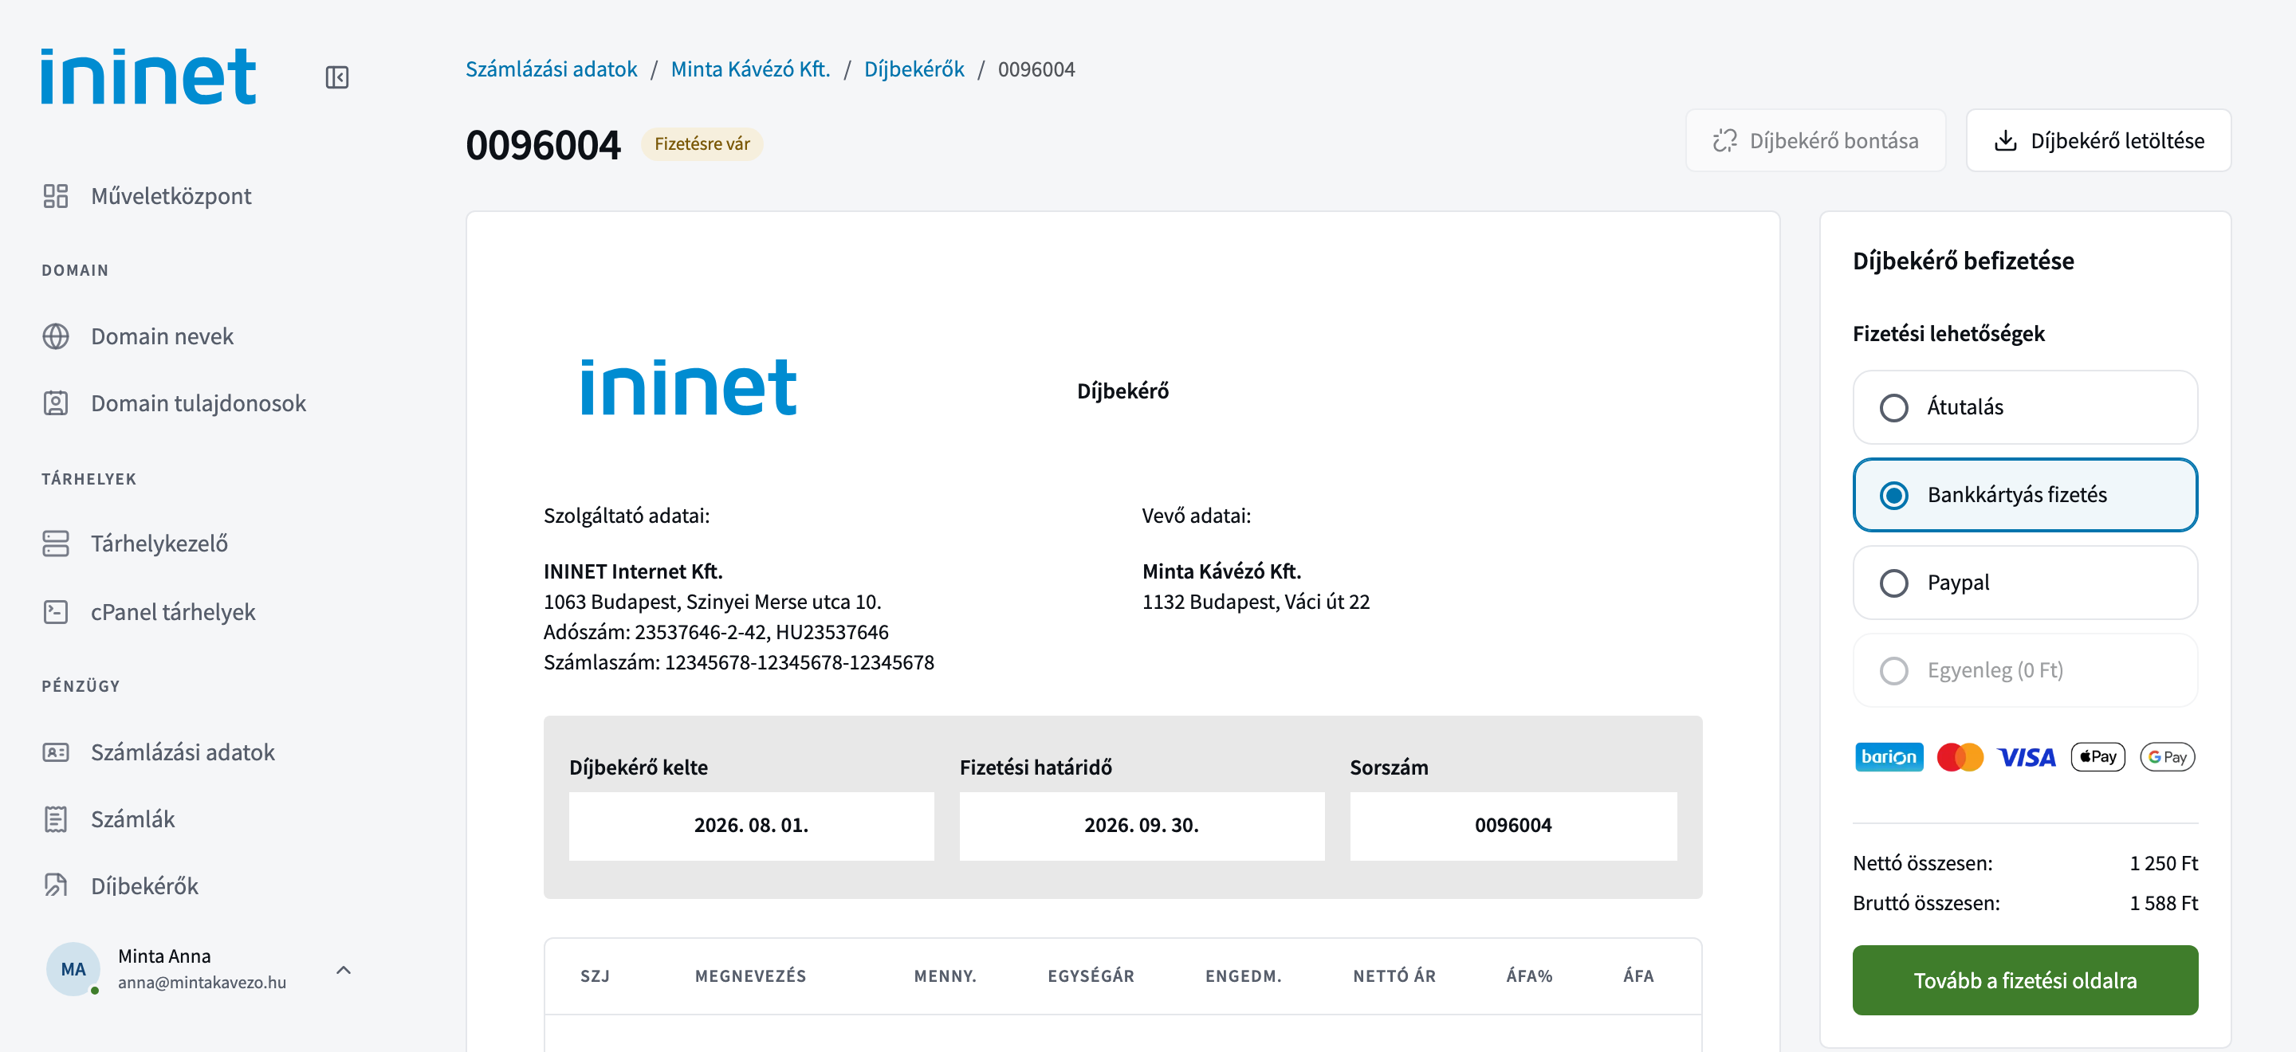Open Tárhelykezelő from the sidebar

159,544
